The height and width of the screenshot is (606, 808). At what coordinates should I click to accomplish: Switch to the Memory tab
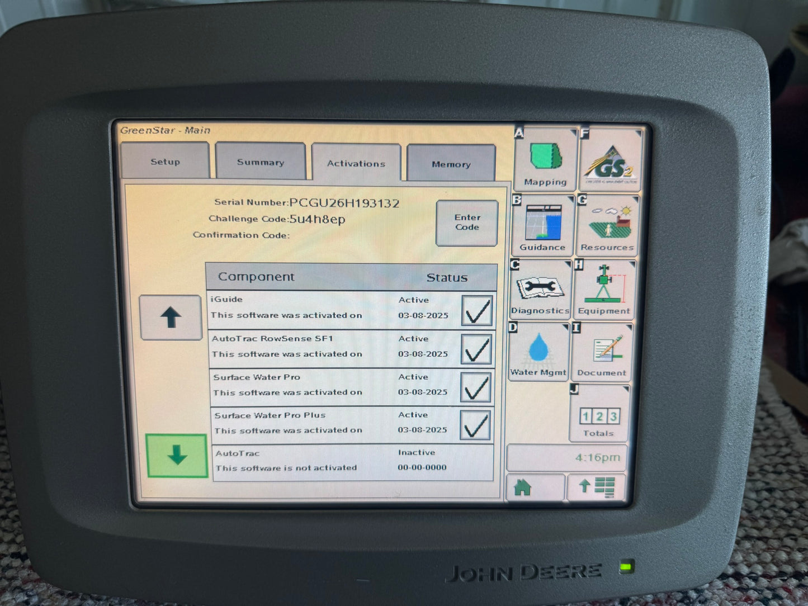point(451,164)
